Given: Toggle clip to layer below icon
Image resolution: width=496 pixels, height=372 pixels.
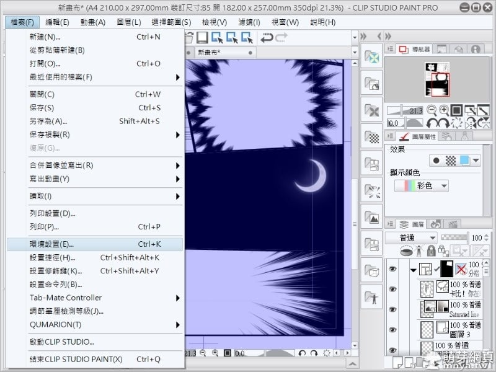Looking at the screenshot, I should [x=407, y=251].
